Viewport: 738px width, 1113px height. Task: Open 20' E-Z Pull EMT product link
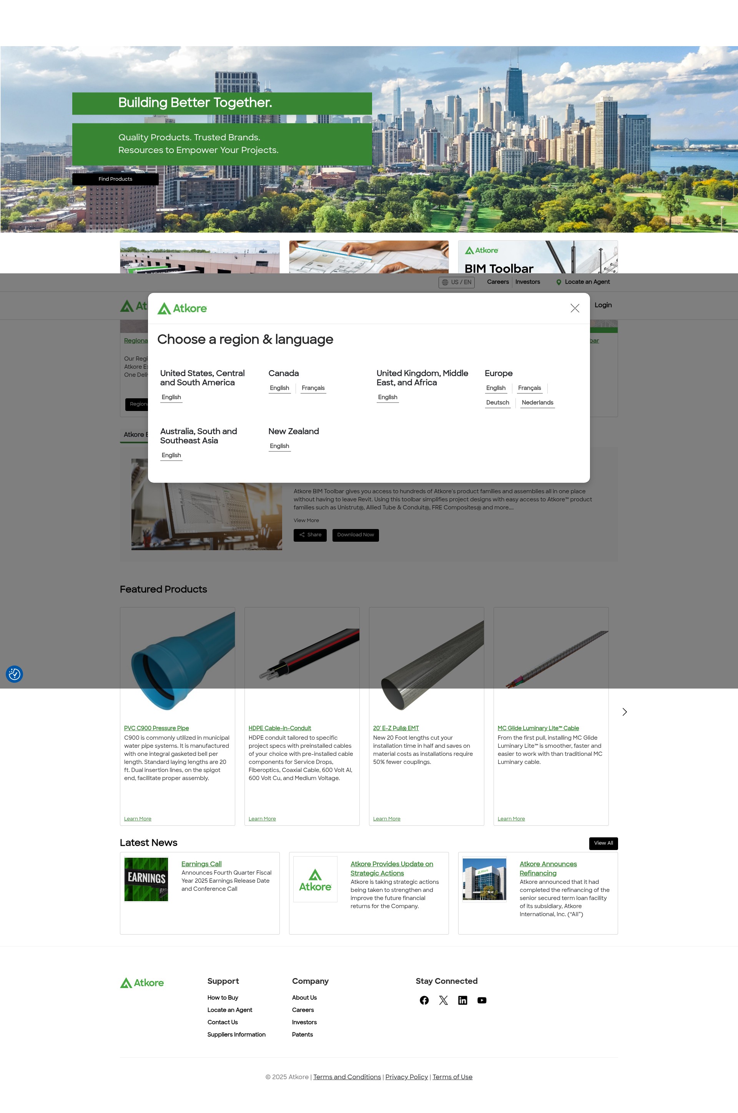click(x=396, y=728)
